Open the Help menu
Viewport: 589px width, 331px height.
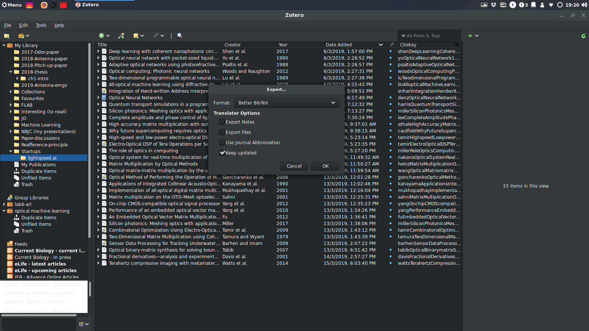[x=59, y=25]
